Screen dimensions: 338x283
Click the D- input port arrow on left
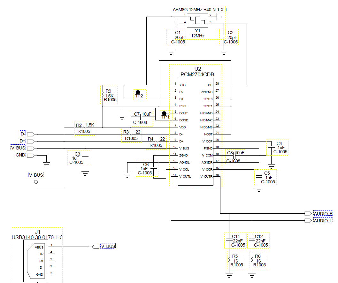click(31, 134)
